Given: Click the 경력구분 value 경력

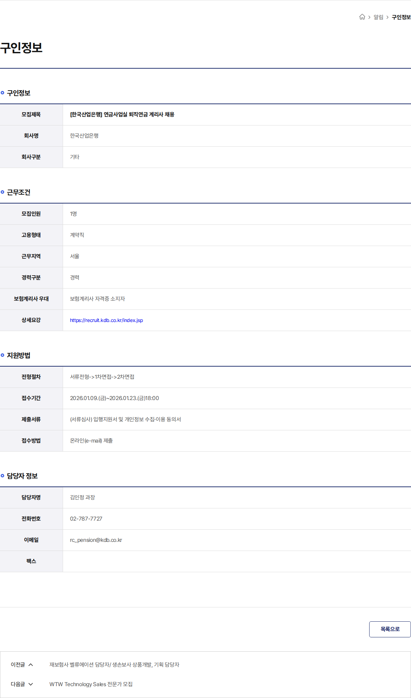Looking at the screenshot, I should (75, 278).
